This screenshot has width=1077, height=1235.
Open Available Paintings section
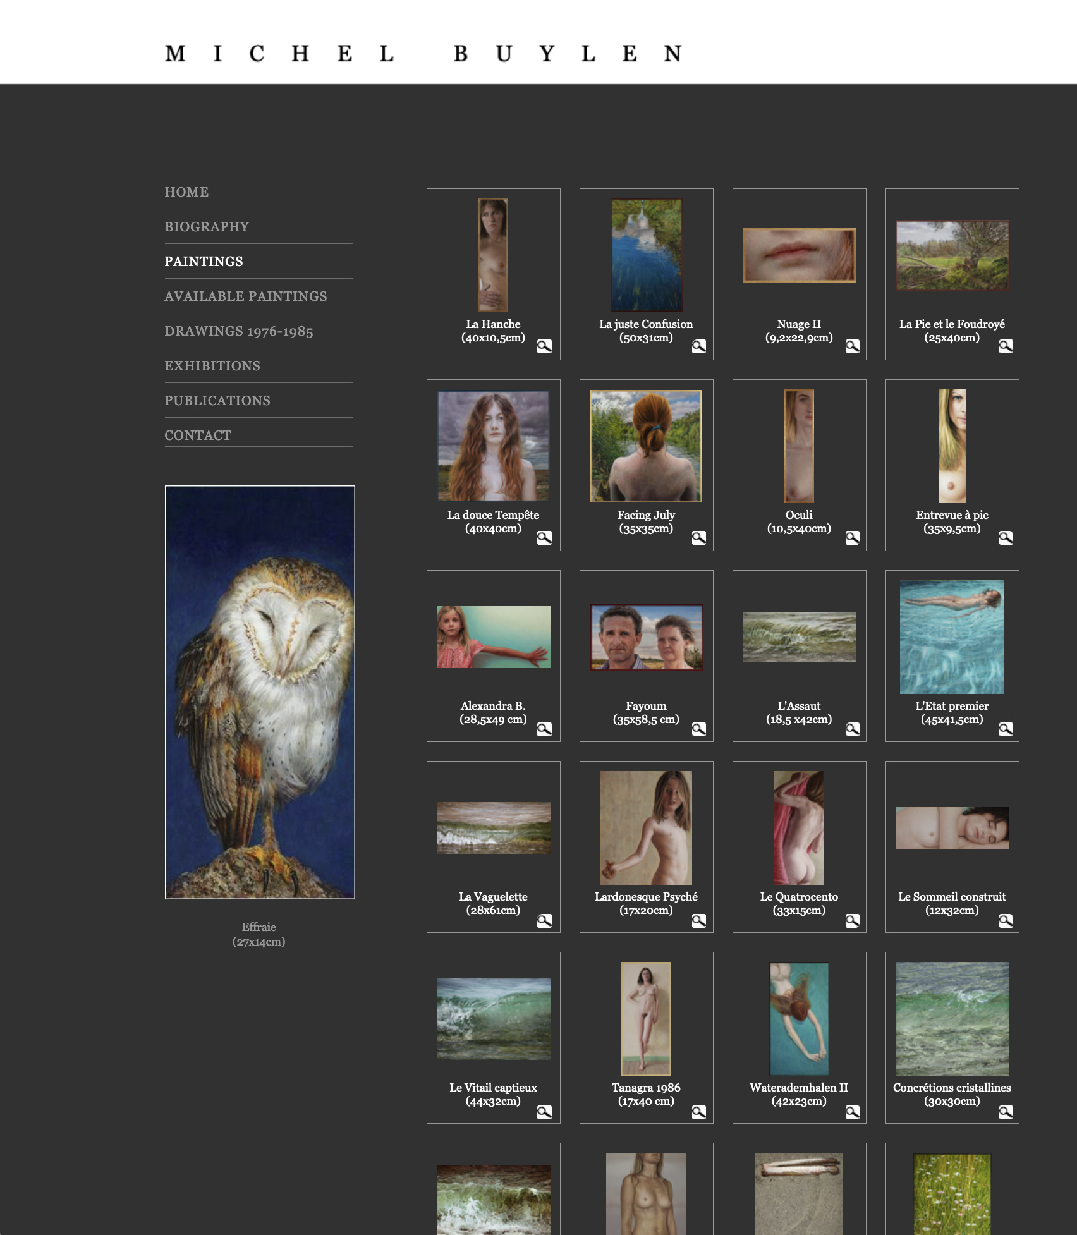(246, 296)
